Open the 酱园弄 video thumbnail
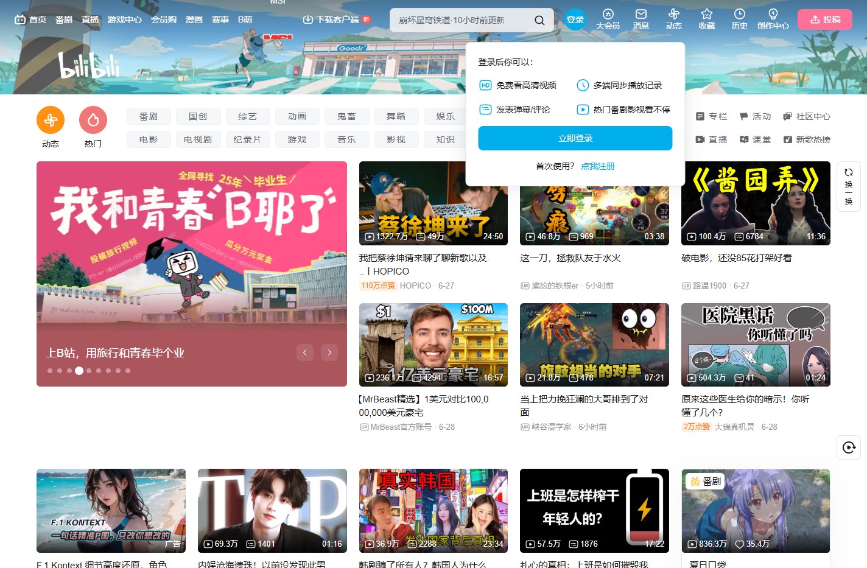 tap(756, 203)
